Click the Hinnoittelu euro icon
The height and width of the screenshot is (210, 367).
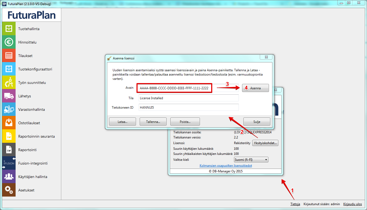[9, 42]
